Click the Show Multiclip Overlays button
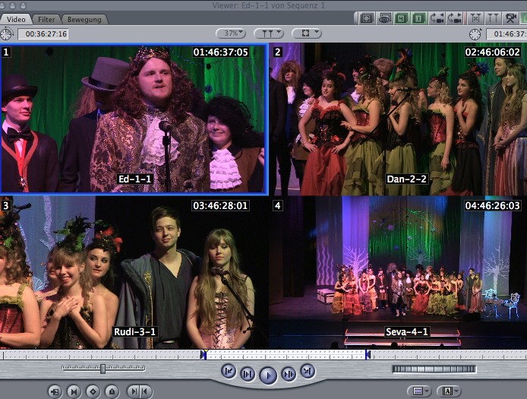The height and width of the screenshot is (399, 527). [367, 18]
